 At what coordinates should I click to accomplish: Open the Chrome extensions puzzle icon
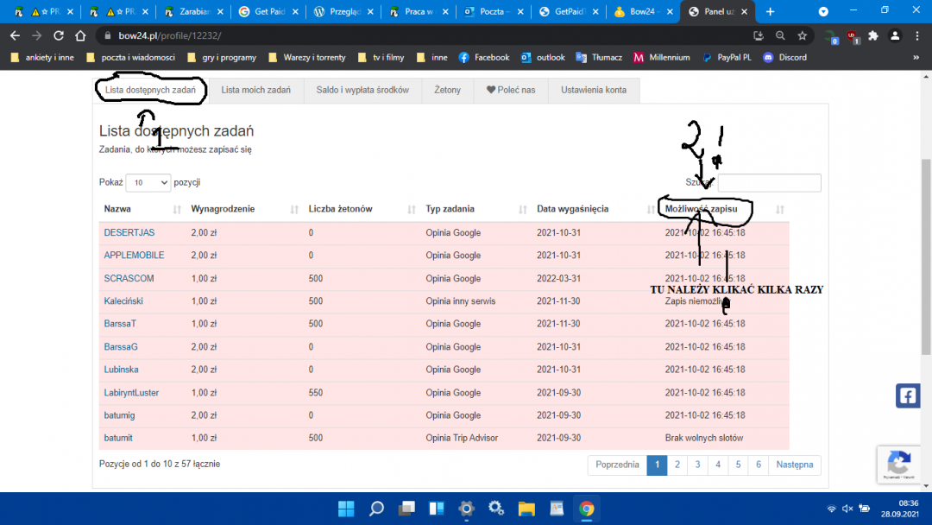(873, 35)
